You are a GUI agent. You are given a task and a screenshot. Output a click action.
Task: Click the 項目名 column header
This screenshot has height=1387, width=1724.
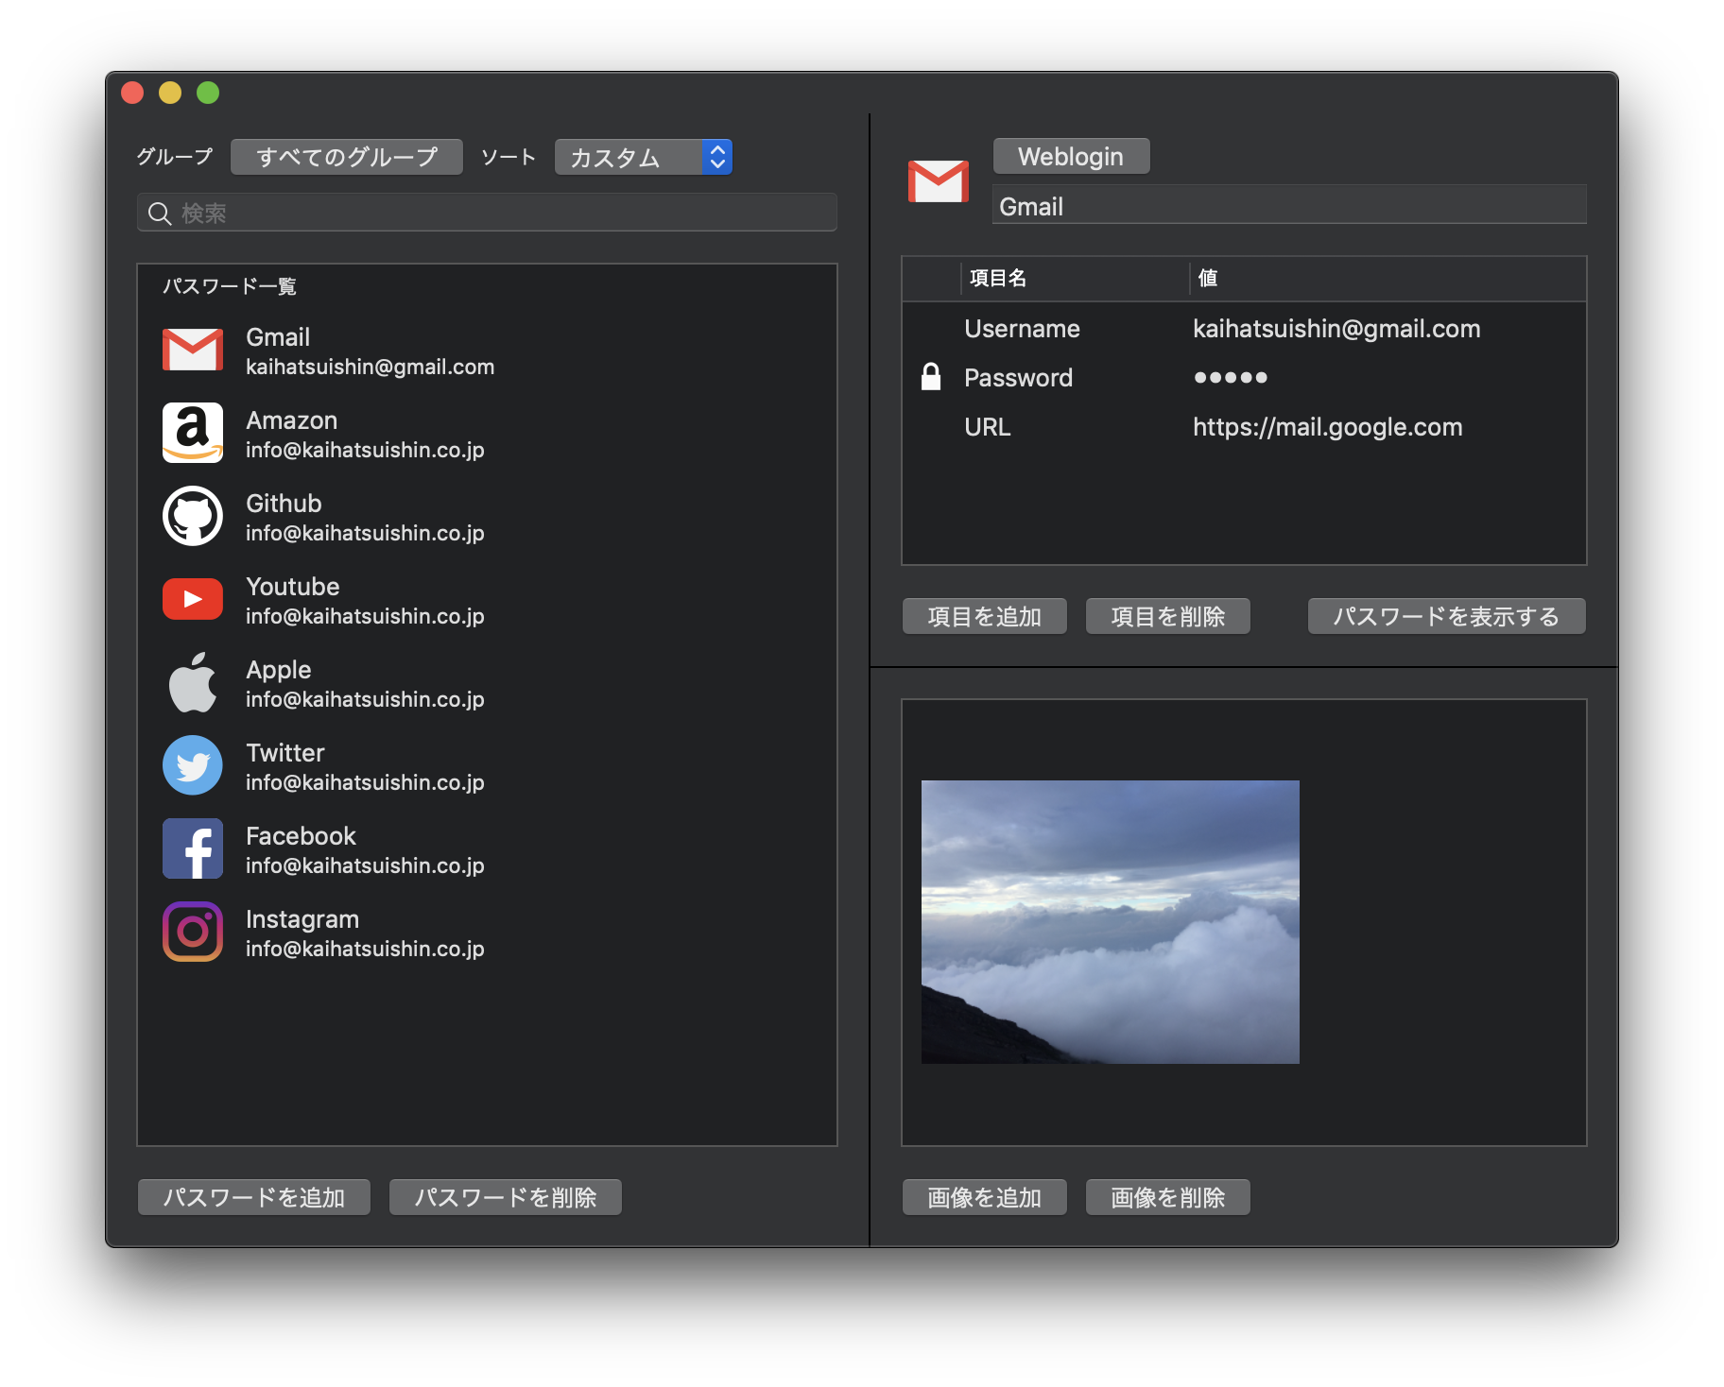[x=1075, y=278]
